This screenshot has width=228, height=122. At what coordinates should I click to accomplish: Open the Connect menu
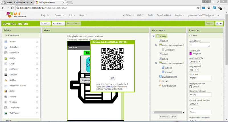coord(59,15)
